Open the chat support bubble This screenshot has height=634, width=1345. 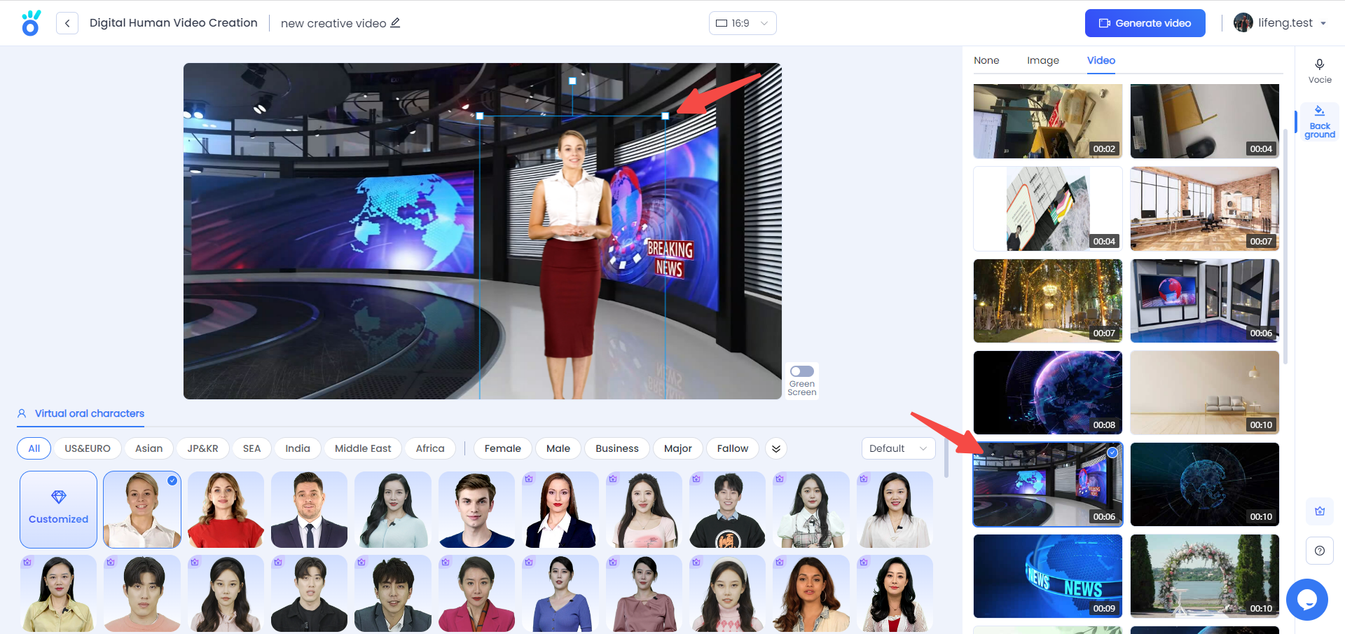[1307, 600]
